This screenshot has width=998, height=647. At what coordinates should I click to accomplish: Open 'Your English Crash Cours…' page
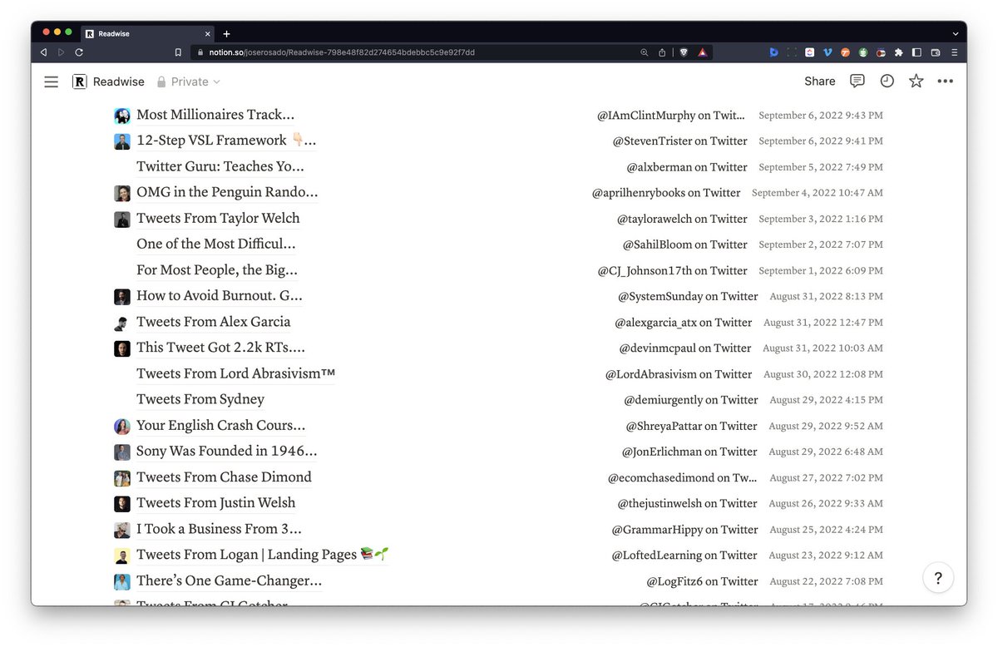click(x=221, y=425)
